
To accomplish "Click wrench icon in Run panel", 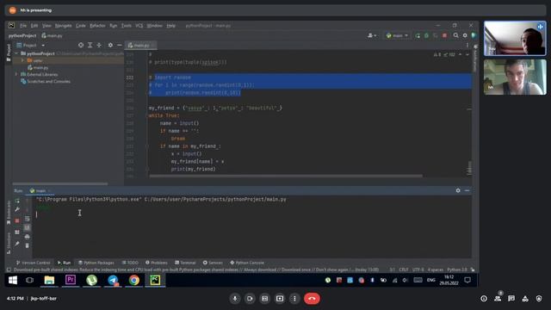I will [x=17, y=209].
